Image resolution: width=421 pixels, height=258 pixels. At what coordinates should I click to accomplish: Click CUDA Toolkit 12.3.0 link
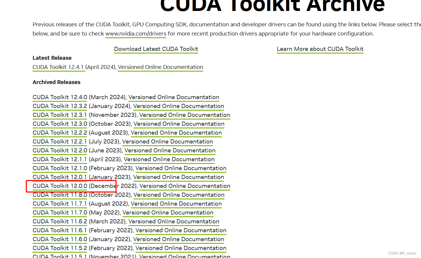(60, 124)
